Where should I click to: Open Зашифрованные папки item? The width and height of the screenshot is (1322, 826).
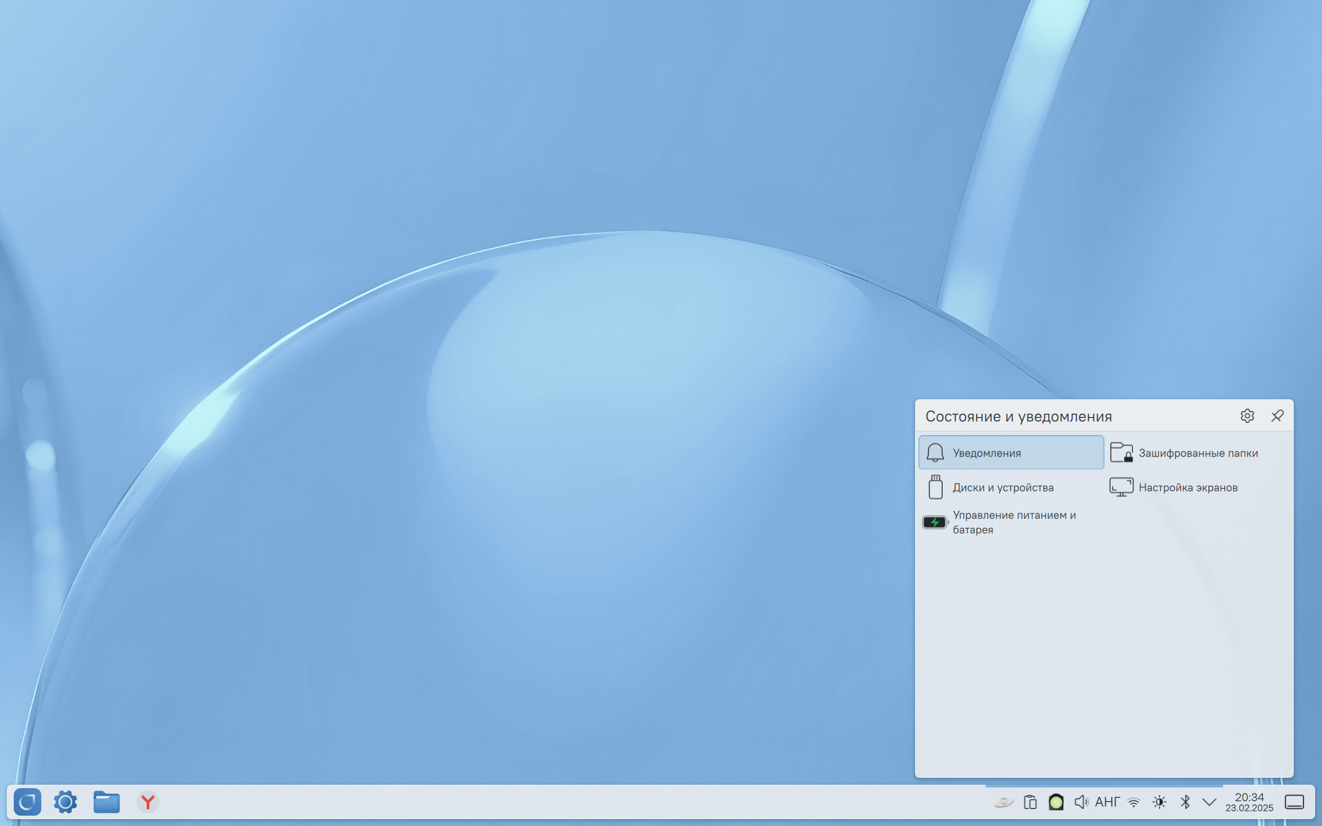[x=1197, y=453]
